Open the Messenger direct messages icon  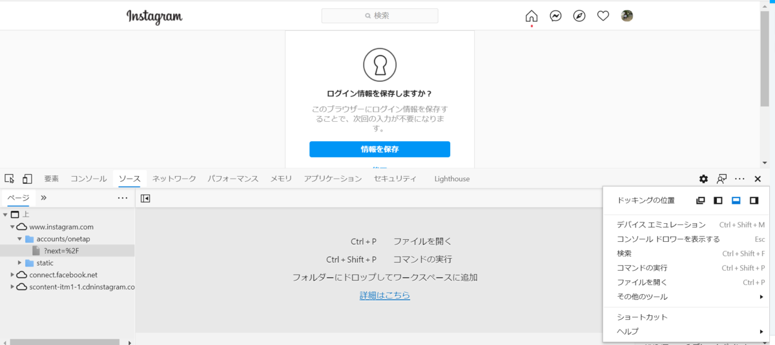555,16
